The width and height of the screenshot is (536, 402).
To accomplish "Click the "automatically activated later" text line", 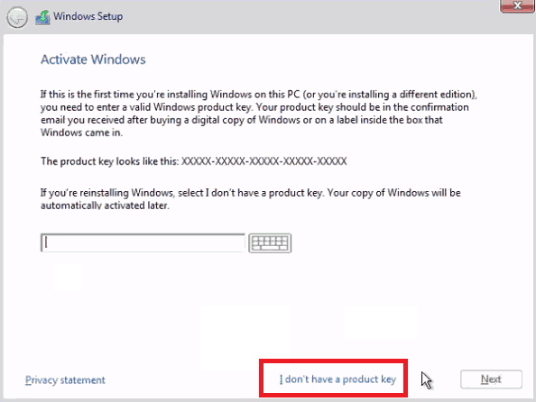I will point(105,206).
